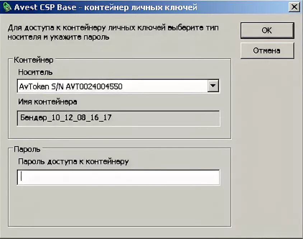This screenshot has height=239, width=303.
Task: Cancel the dialog with Отмена
Action: pos(267,51)
